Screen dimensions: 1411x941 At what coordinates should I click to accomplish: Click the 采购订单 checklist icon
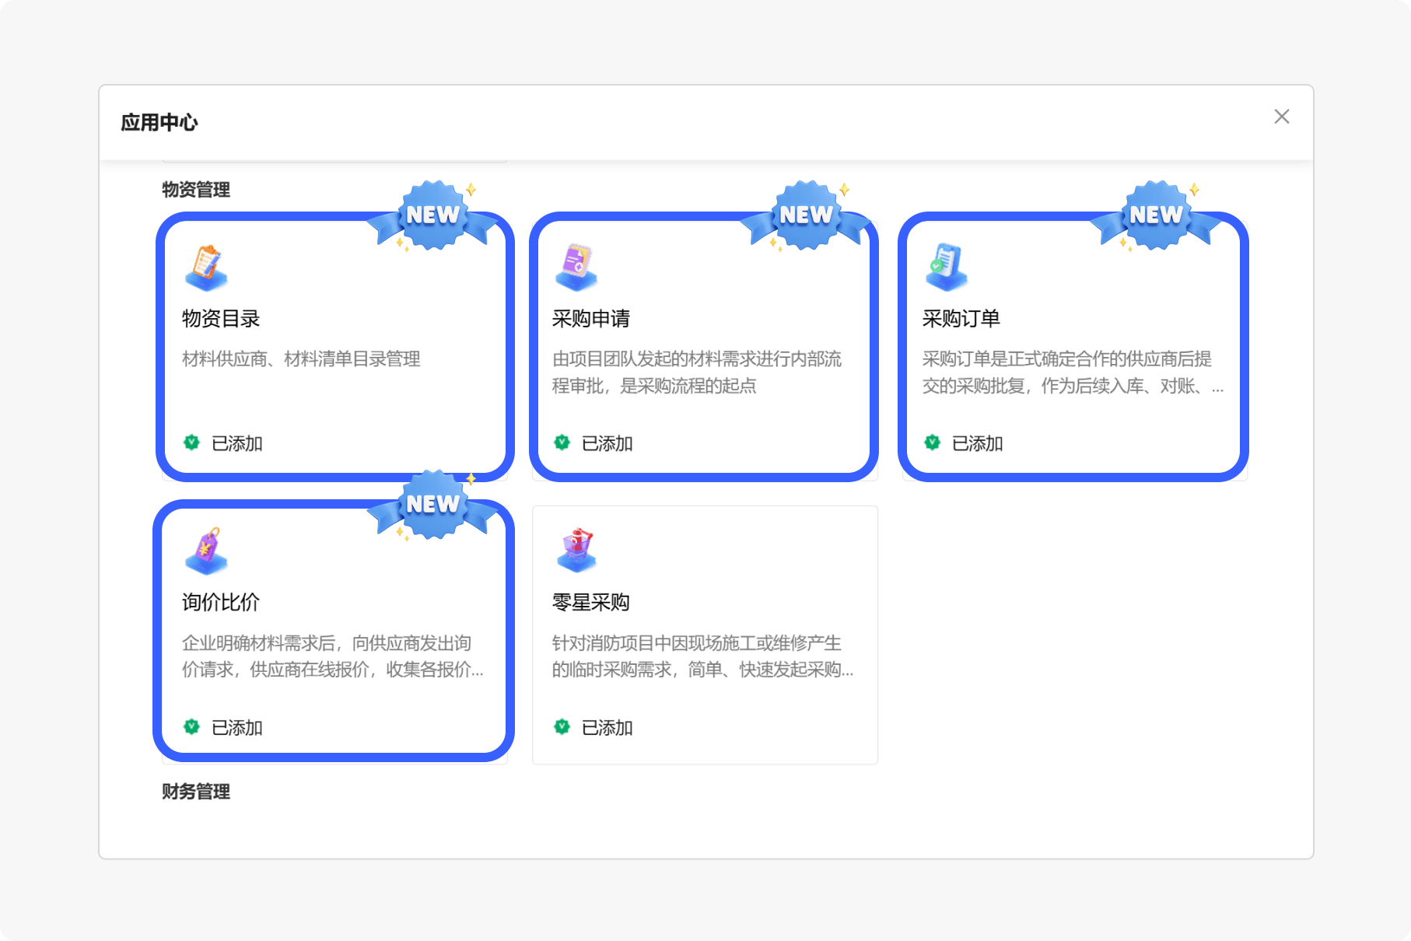click(947, 268)
